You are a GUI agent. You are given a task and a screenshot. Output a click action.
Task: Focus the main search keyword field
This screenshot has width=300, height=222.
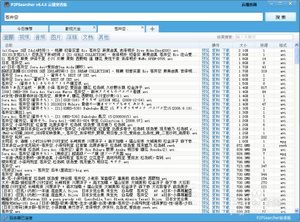pyautogui.click(x=133, y=17)
